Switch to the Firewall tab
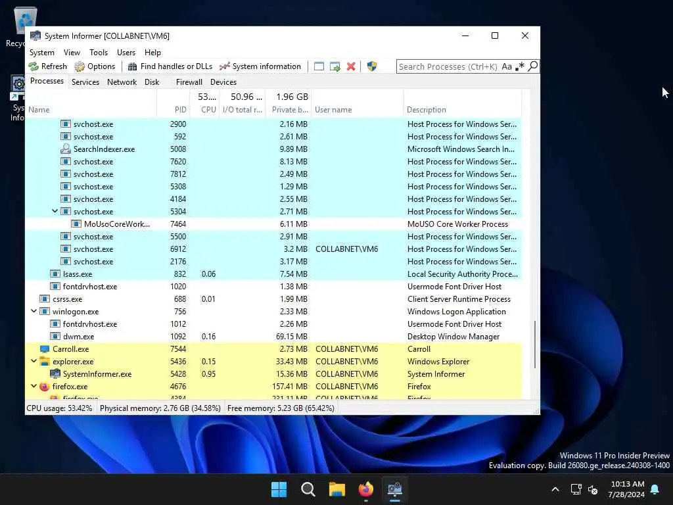Viewport: 673px width, 505px height. (x=189, y=82)
